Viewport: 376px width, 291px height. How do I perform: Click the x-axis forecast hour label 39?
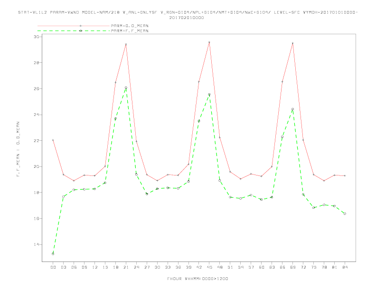pyautogui.click(x=188, y=267)
